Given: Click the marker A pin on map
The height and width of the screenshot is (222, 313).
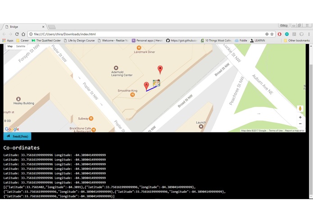Looking at the screenshot, I should click(x=146, y=86).
